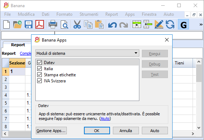Close the Banana Apps dialog with the X
The image size is (204, 140).
(x=167, y=40)
